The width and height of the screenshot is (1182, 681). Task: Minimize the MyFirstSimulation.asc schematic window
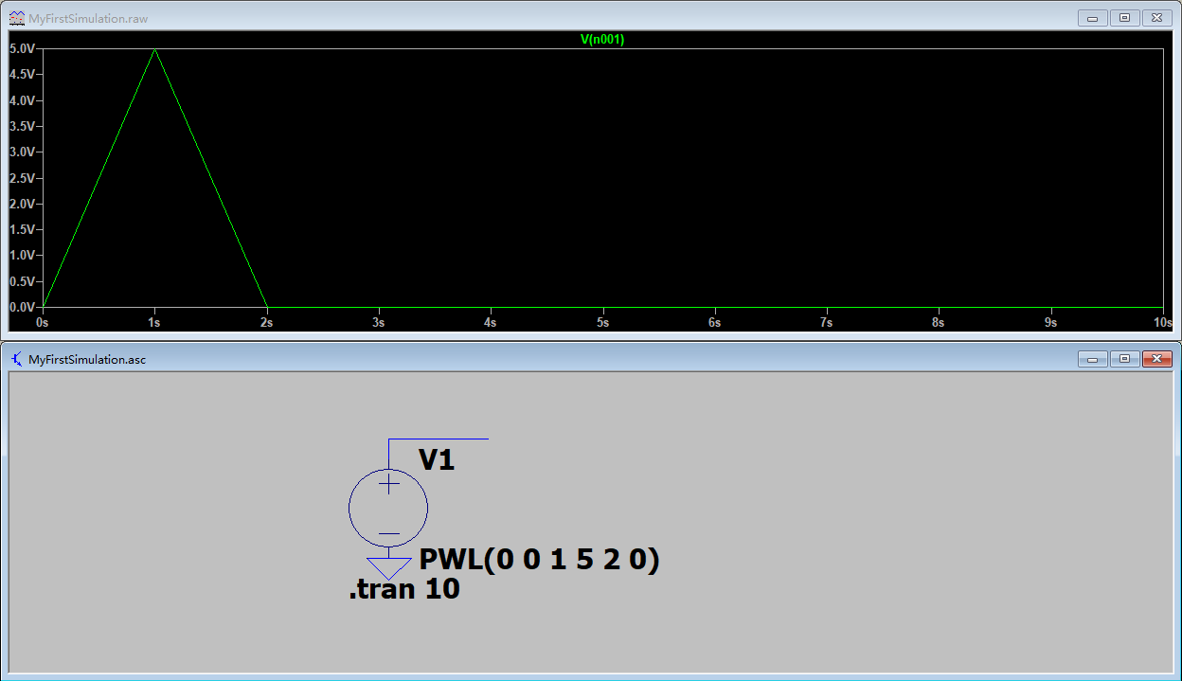(x=1091, y=359)
